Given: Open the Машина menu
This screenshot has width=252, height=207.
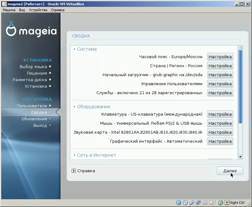Looking at the screenshot, I should pyautogui.click(x=9, y=10).
